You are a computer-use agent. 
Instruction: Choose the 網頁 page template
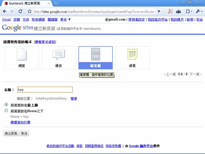tap(22, 58)
